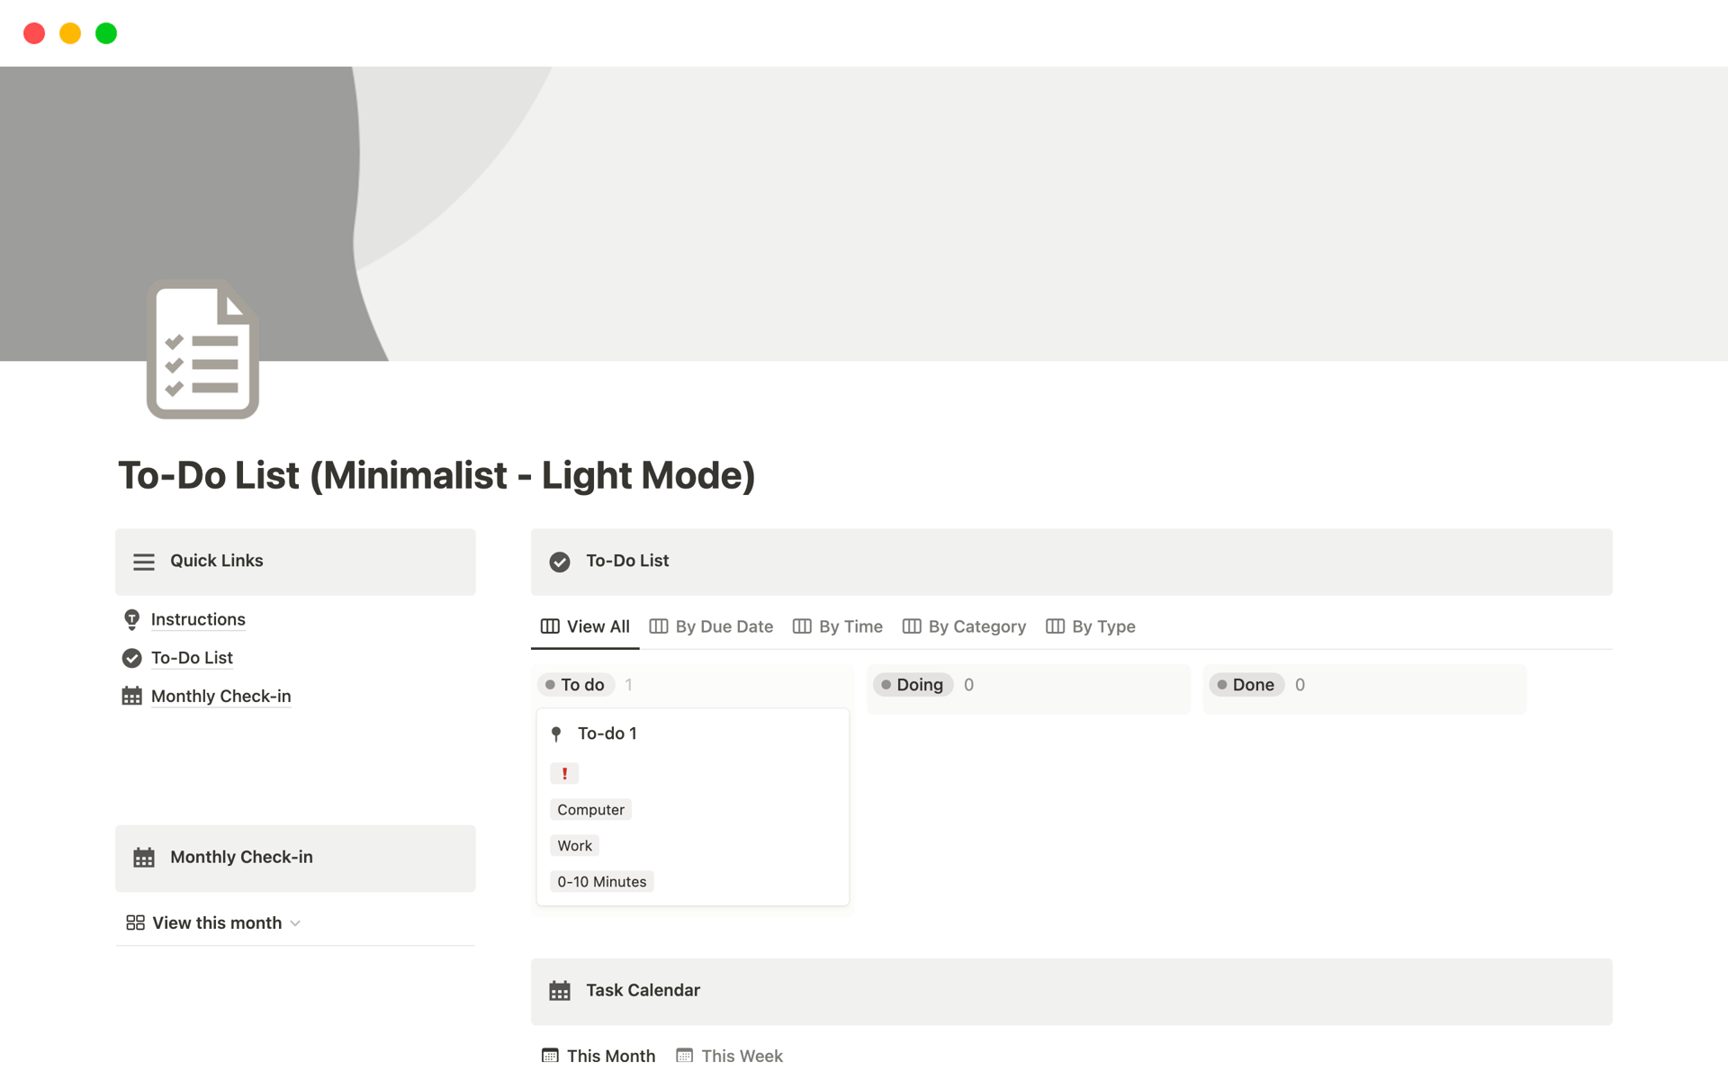Image resolution: width=1728 pixels, height=1080 pixels.
Task: Switch to the By Category view
Action: click(976, 626)
